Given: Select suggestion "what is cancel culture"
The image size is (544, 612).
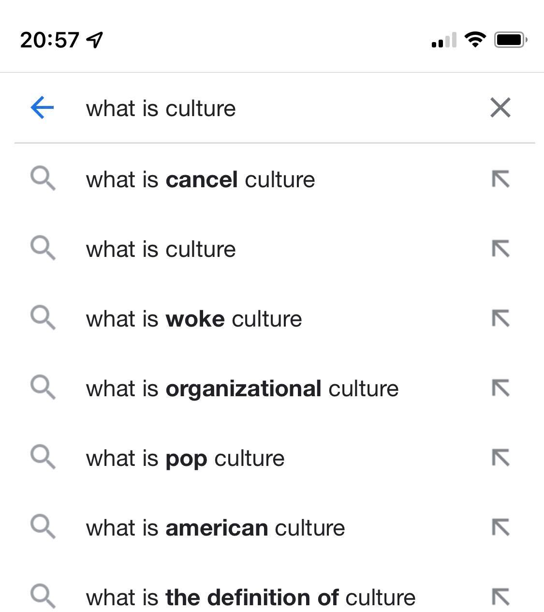Looking at the screenshot, I should (x=200, y=179).
